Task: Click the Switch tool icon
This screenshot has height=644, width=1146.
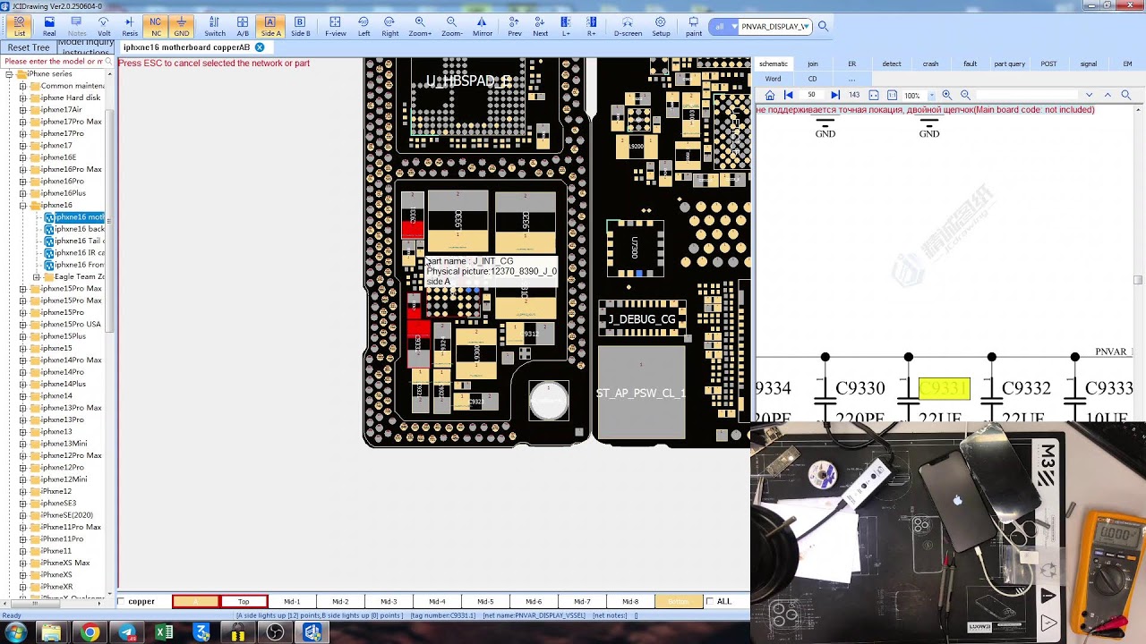Action: click(215, 26)
